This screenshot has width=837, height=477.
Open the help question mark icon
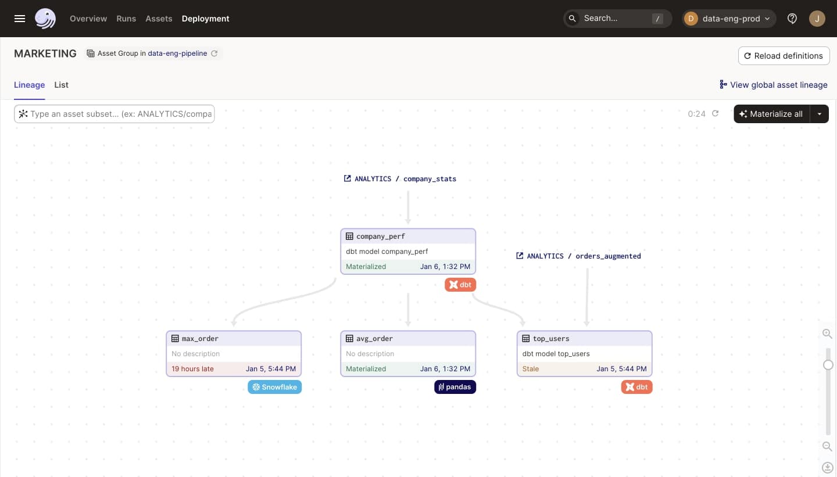pos(792,19)
